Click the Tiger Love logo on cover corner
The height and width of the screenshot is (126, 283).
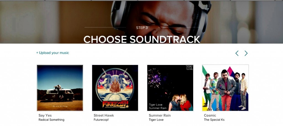tap(189, 68)
